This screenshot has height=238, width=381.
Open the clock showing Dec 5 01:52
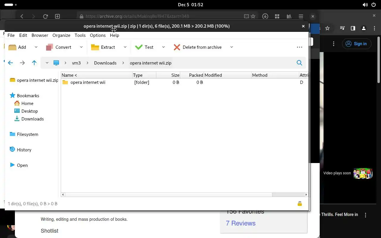click(190, 5)
